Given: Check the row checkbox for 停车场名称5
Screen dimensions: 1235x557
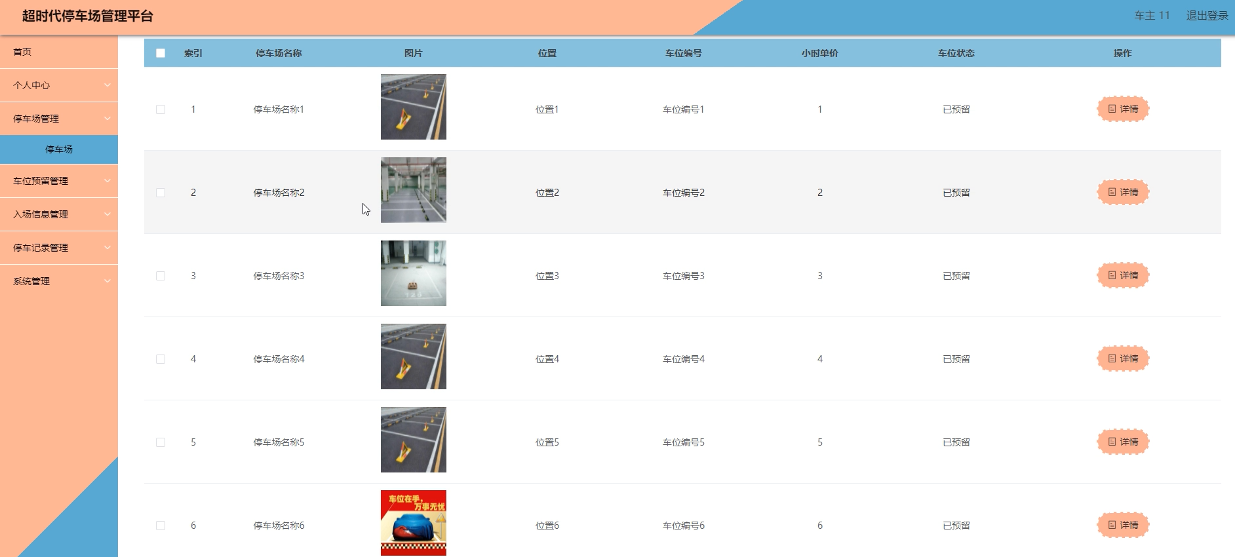Looking at the screenshot, I should pyautogui.click(x=161, y=442).
